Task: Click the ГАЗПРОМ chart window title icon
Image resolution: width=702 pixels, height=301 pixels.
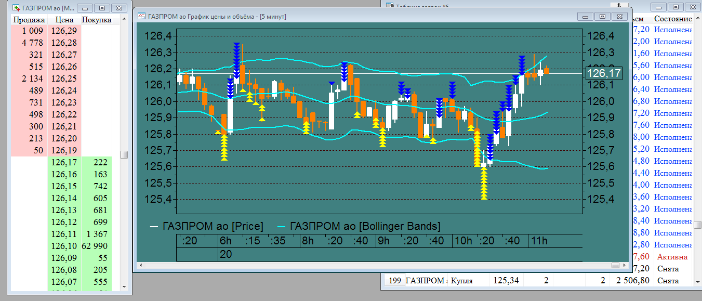Action: (141, 17)
